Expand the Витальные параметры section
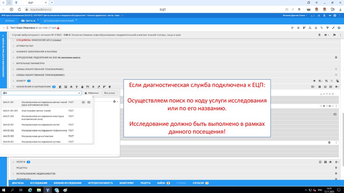 pos(13,63)
